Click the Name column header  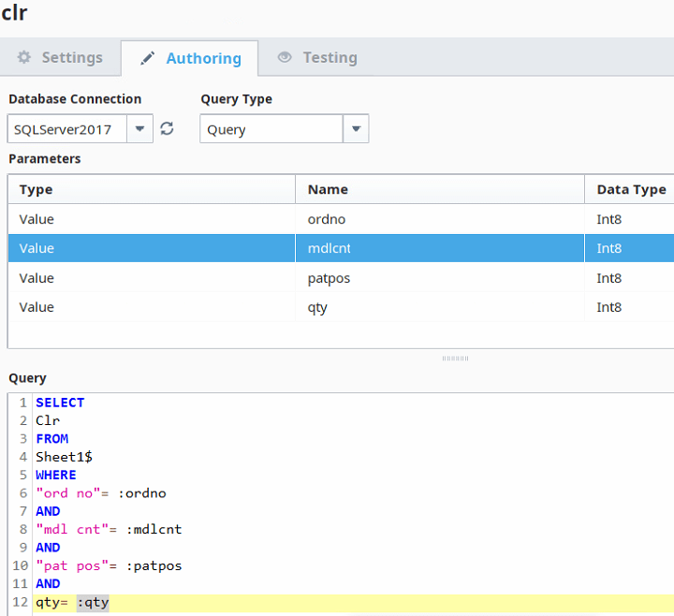[440, 189]
